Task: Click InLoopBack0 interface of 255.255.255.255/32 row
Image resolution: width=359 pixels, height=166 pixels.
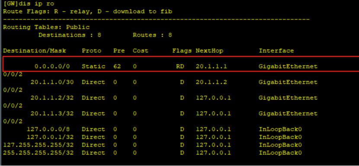Action: [280, 153]
